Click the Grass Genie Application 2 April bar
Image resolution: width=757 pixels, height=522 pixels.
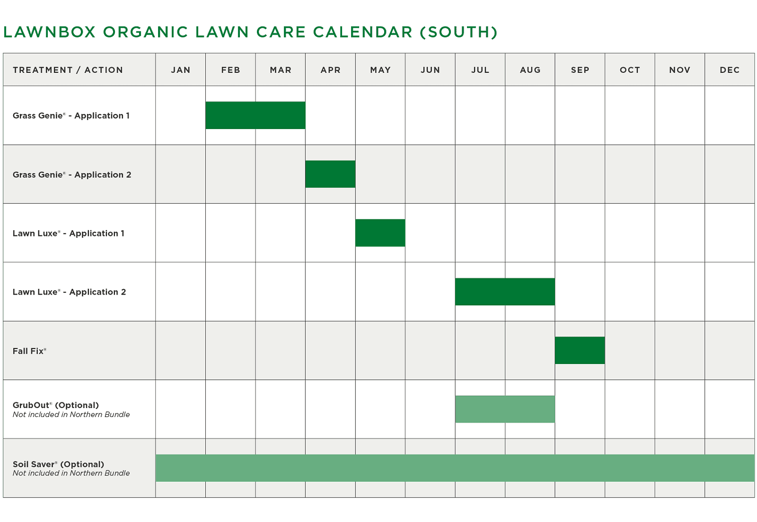[x=330, y=174]
